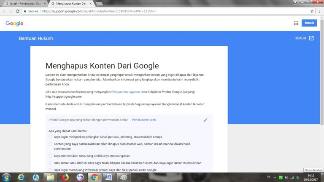The height and width of the screenshot is (182, 324).
Task: Open the Windows Start menu
Action: [x=6, y=177]
